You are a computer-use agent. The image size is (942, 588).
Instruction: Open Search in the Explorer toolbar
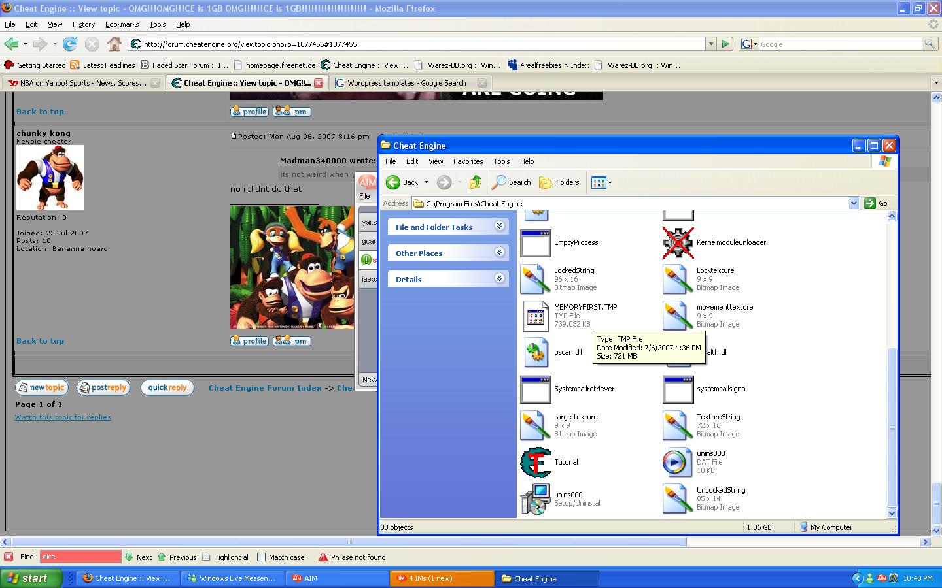512,182
